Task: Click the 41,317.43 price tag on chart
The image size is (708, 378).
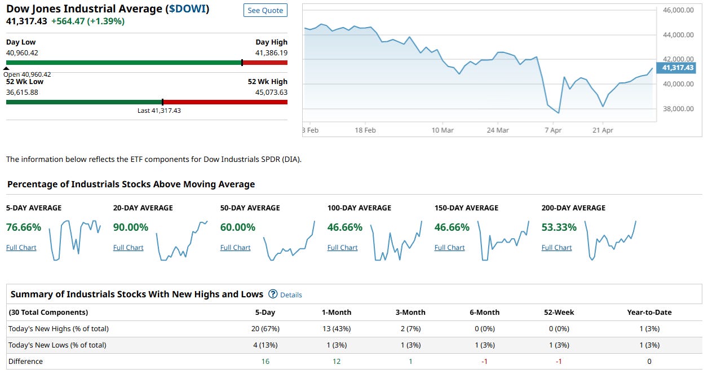Action: pos(678,68)
